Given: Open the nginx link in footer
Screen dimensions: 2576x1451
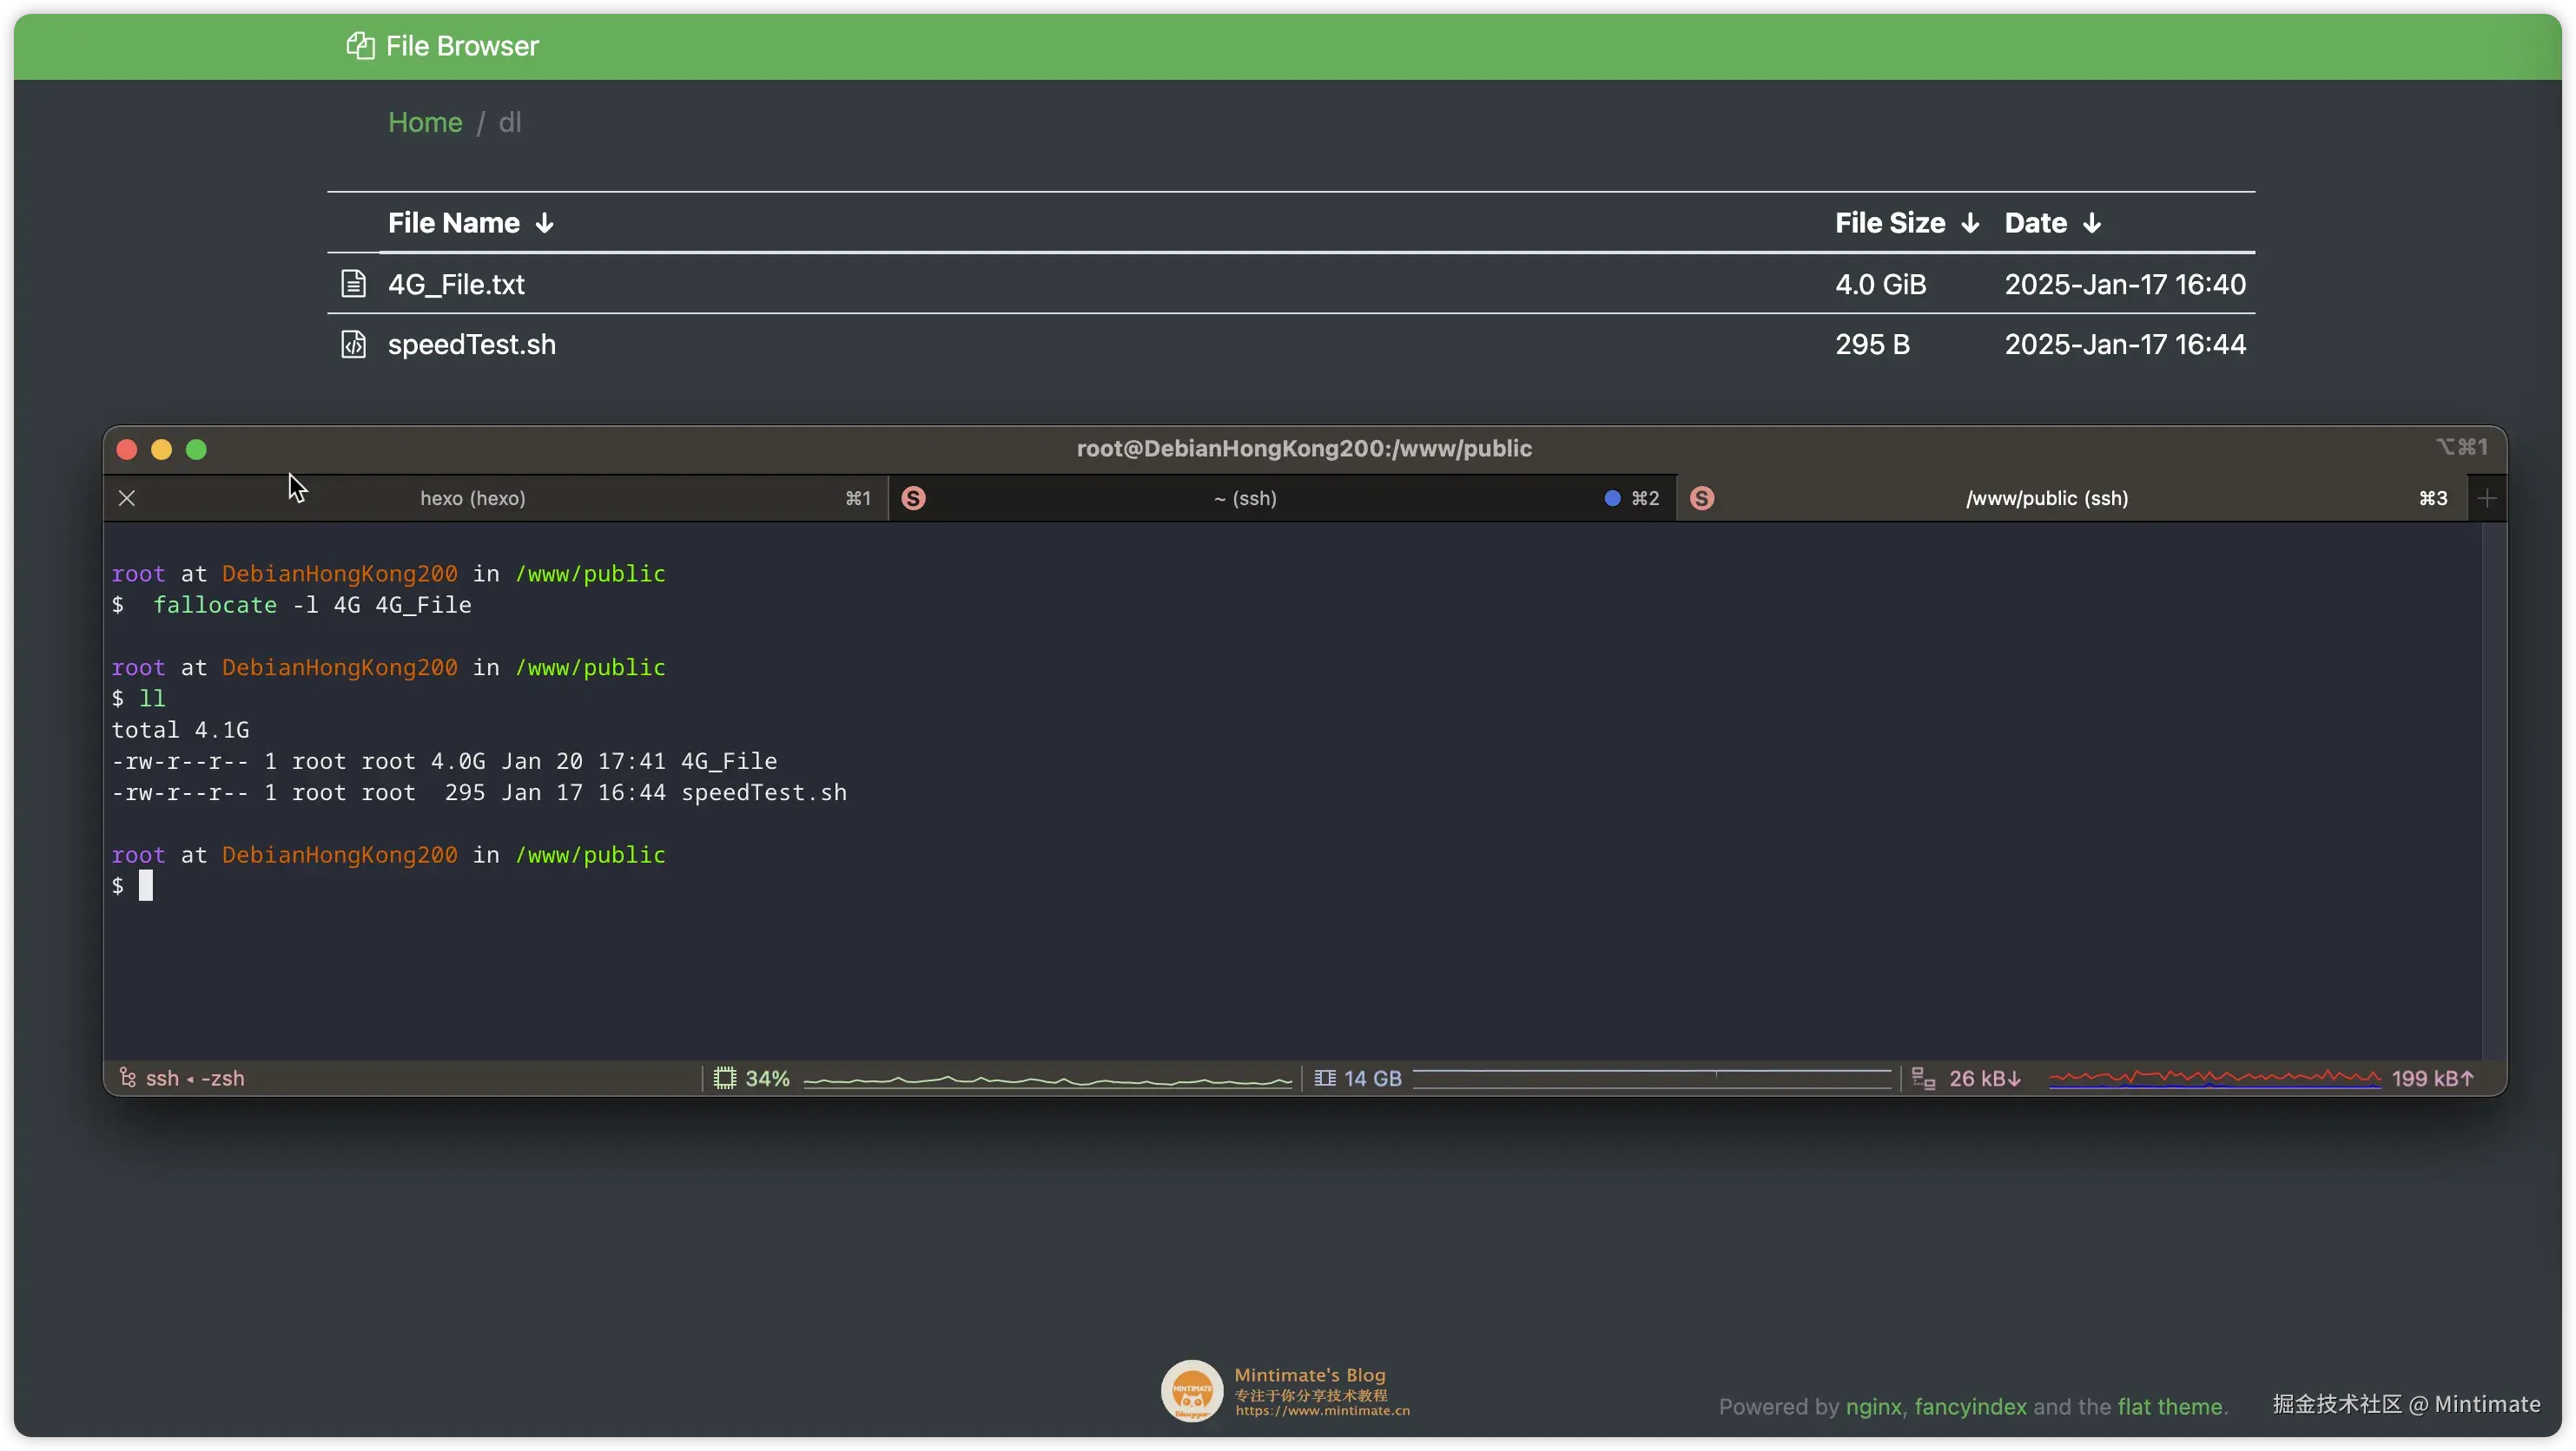Looking at the screenshot, I should pos(1873,1406).
